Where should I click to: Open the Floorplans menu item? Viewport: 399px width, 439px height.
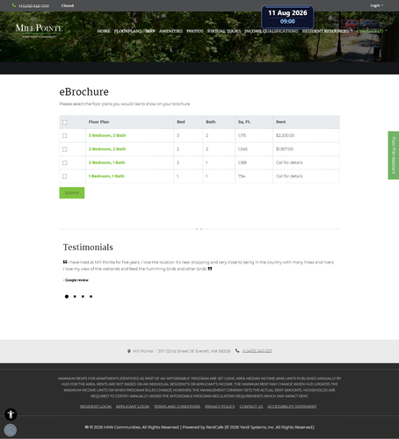click(127, 31)
